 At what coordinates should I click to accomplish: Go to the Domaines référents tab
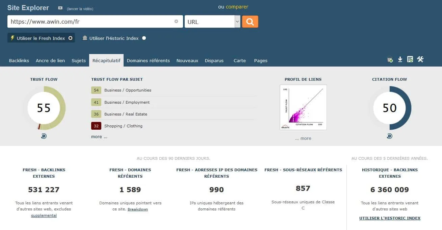[148, 60]
